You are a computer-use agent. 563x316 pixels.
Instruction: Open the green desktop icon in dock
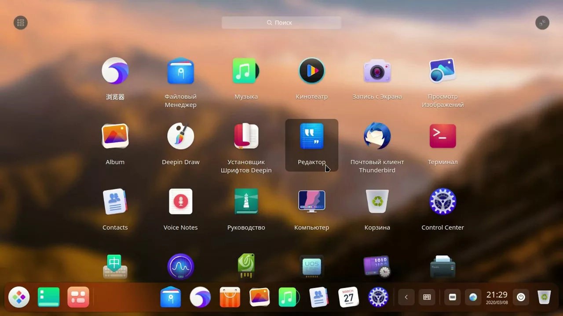[x=49, y=297]
